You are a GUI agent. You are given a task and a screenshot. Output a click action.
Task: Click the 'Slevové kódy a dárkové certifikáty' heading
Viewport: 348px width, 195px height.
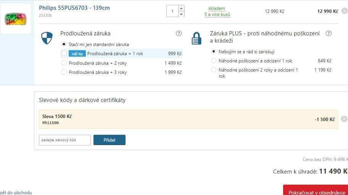82,100
